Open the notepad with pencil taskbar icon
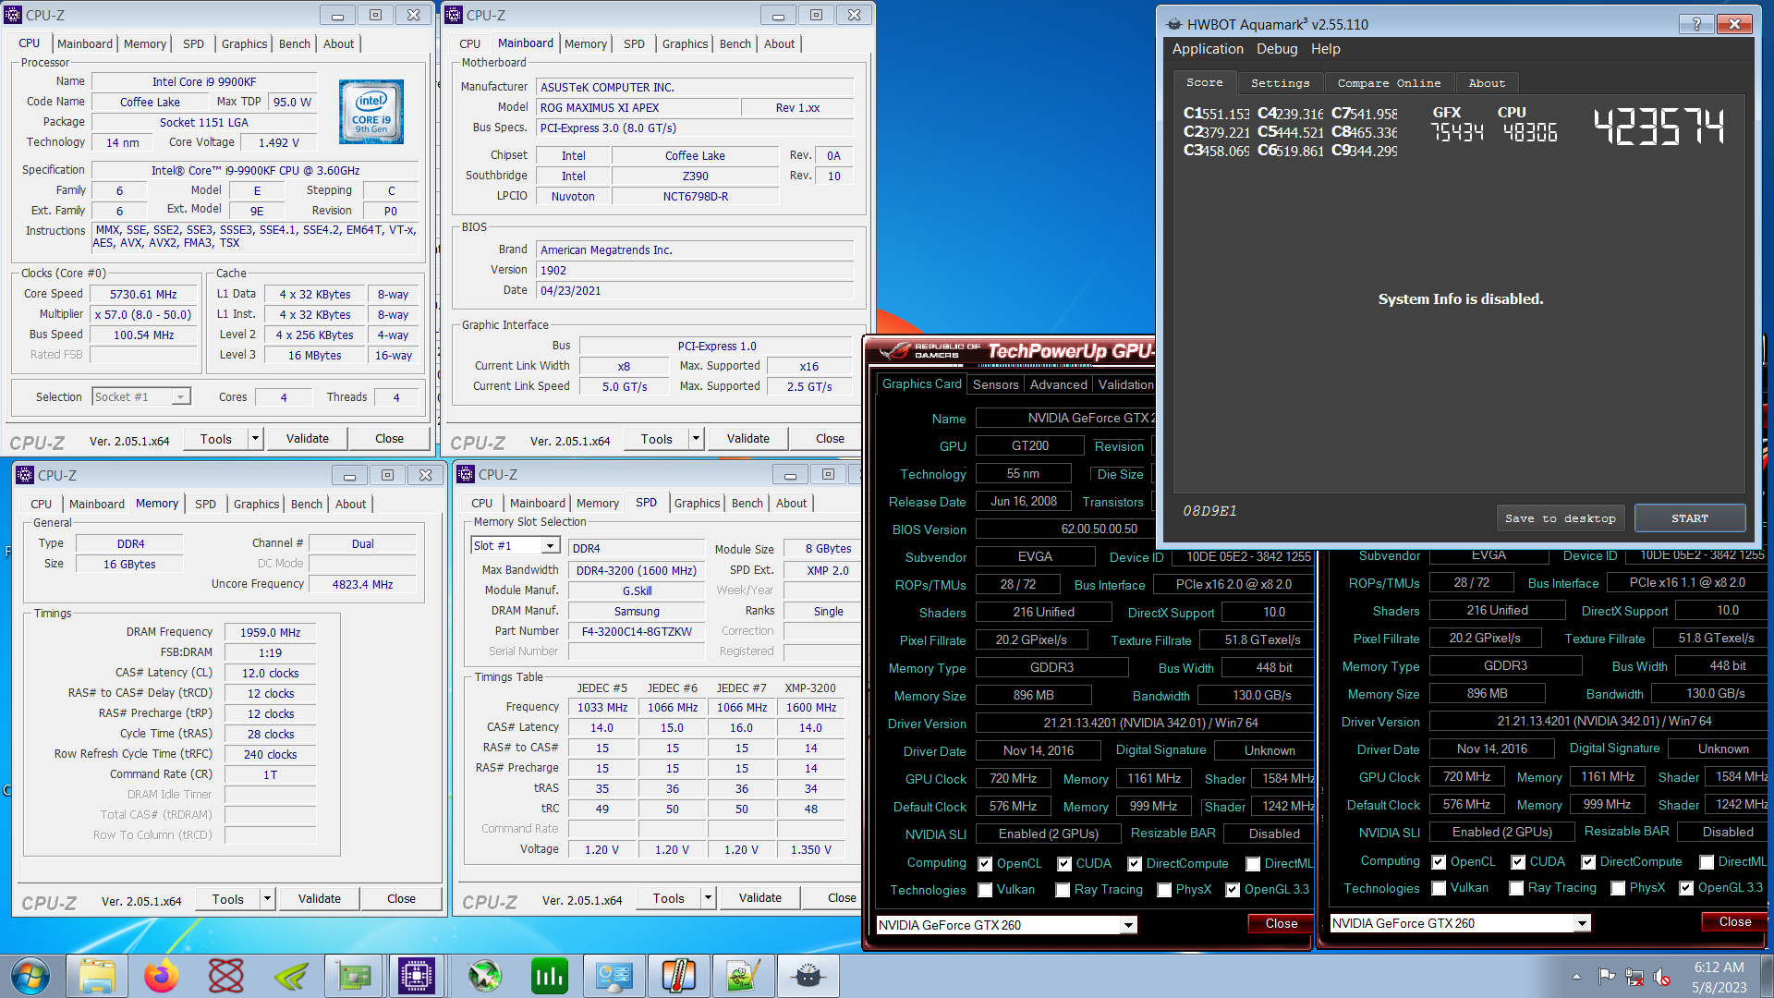1774x998 pixels. point(744,976)
